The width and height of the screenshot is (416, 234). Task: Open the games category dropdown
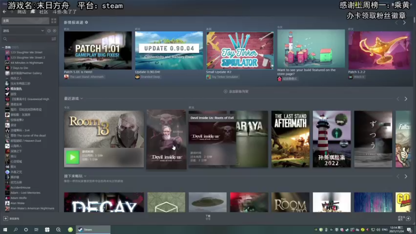click(23, 31)
